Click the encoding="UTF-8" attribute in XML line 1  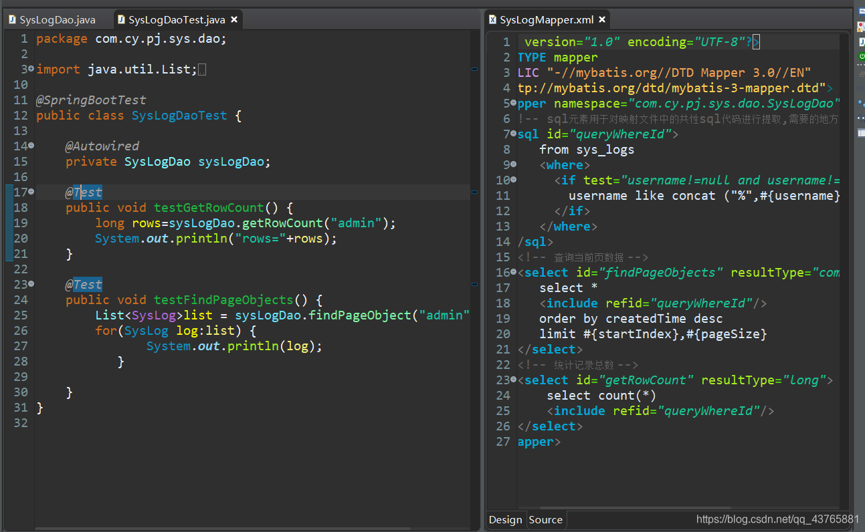point(687,42)
